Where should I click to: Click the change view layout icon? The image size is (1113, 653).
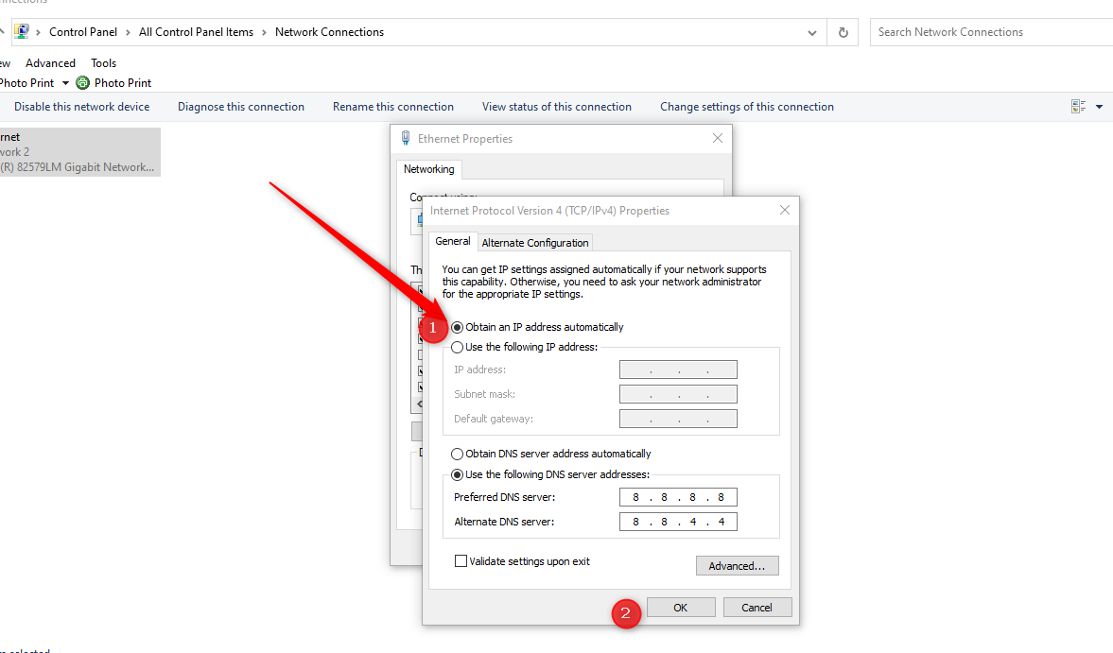coord(1078,107)
